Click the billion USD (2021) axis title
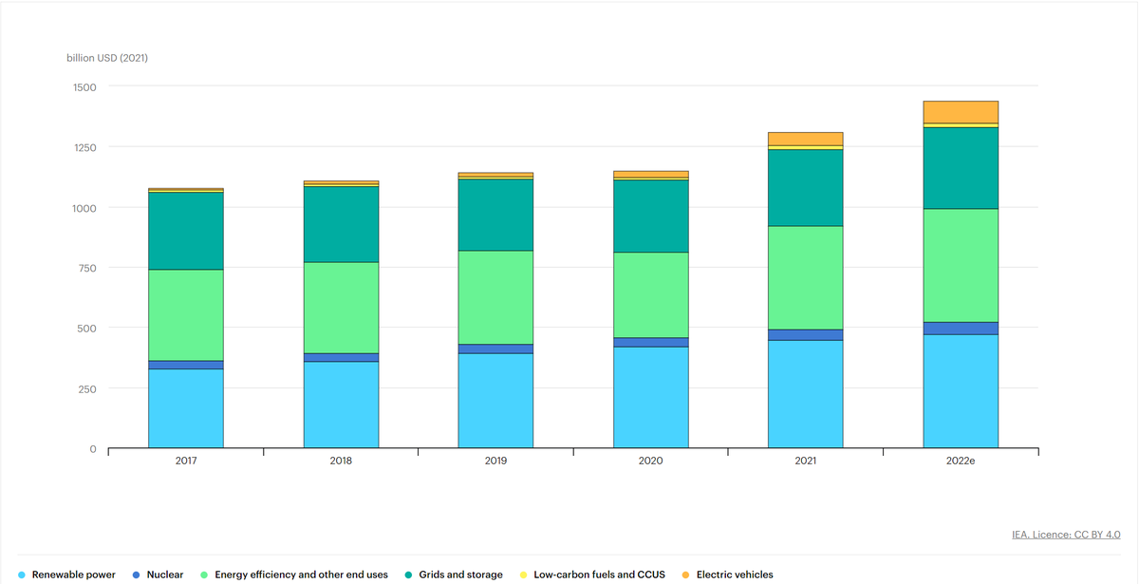The width and height of the screenshot is (1139, 584). [109, 58]
